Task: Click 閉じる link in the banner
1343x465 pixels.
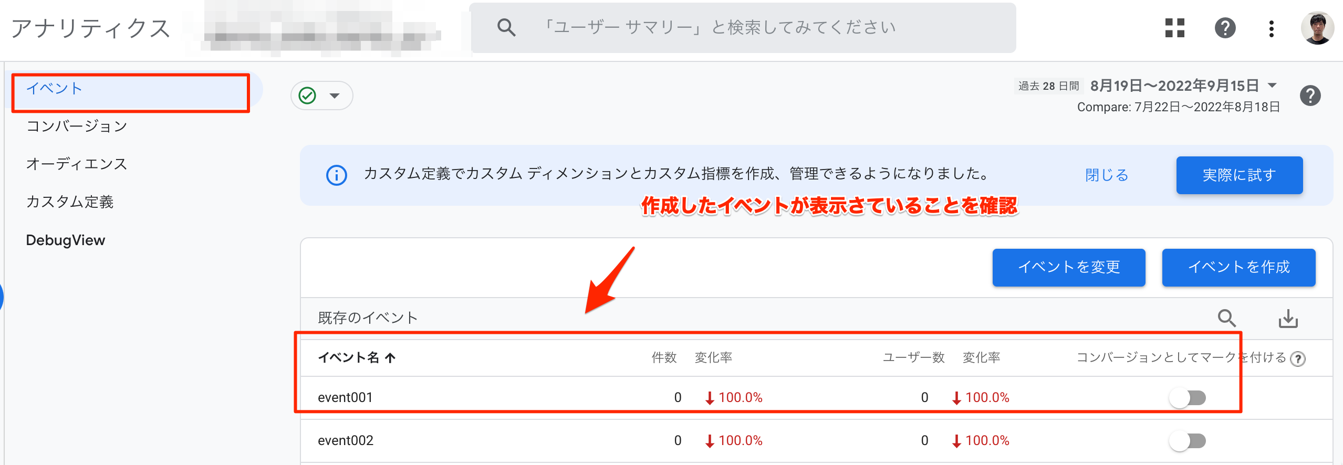Action: (1107, 175)
